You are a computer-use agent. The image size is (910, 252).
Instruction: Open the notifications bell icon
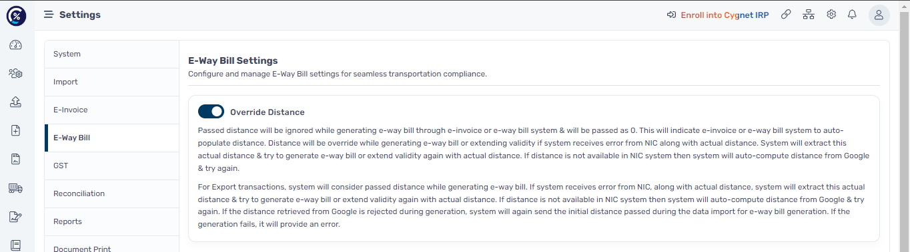tap(852, 15)
